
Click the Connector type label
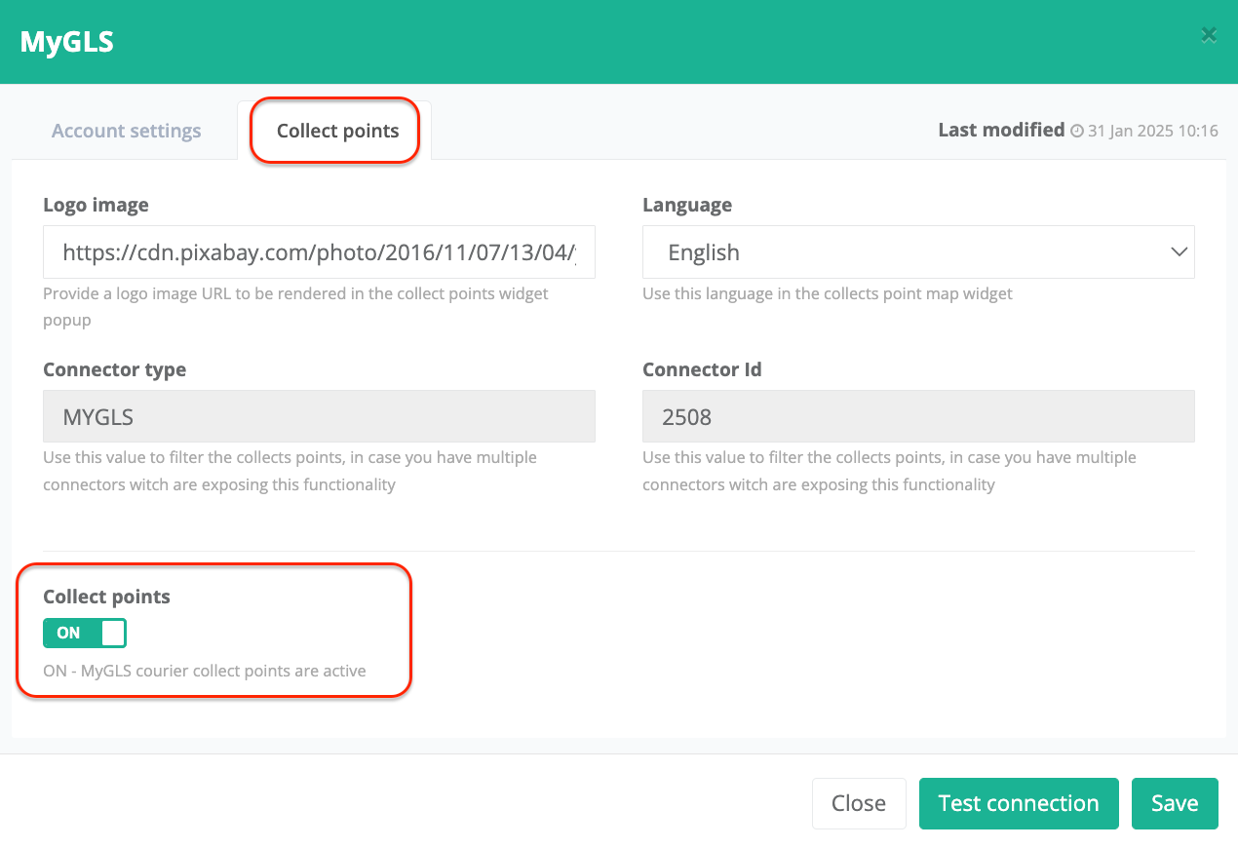pyautogui.click(x=114, y=369)
